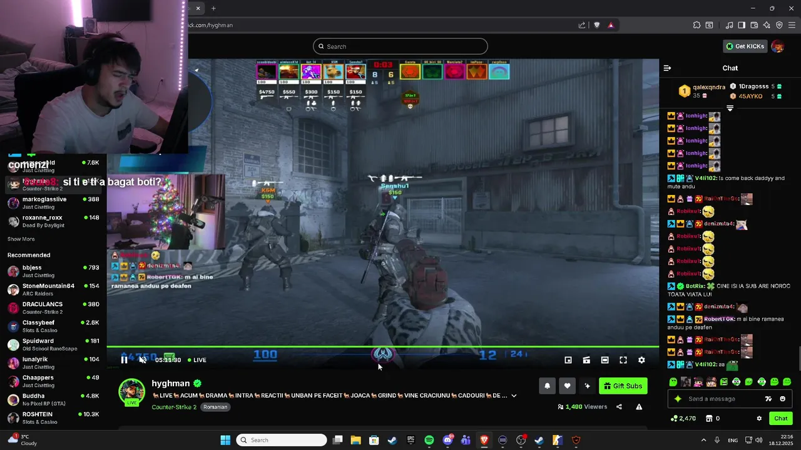The width and height of the screenshot is (801, 450).
Task: Open the user profile avatar menu
Action: (x=778, y=46)
